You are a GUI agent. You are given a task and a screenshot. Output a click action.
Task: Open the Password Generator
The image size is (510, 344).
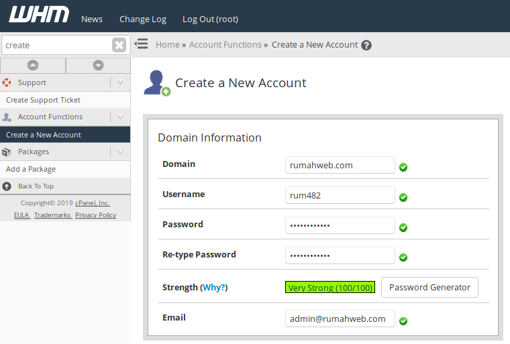429,288
